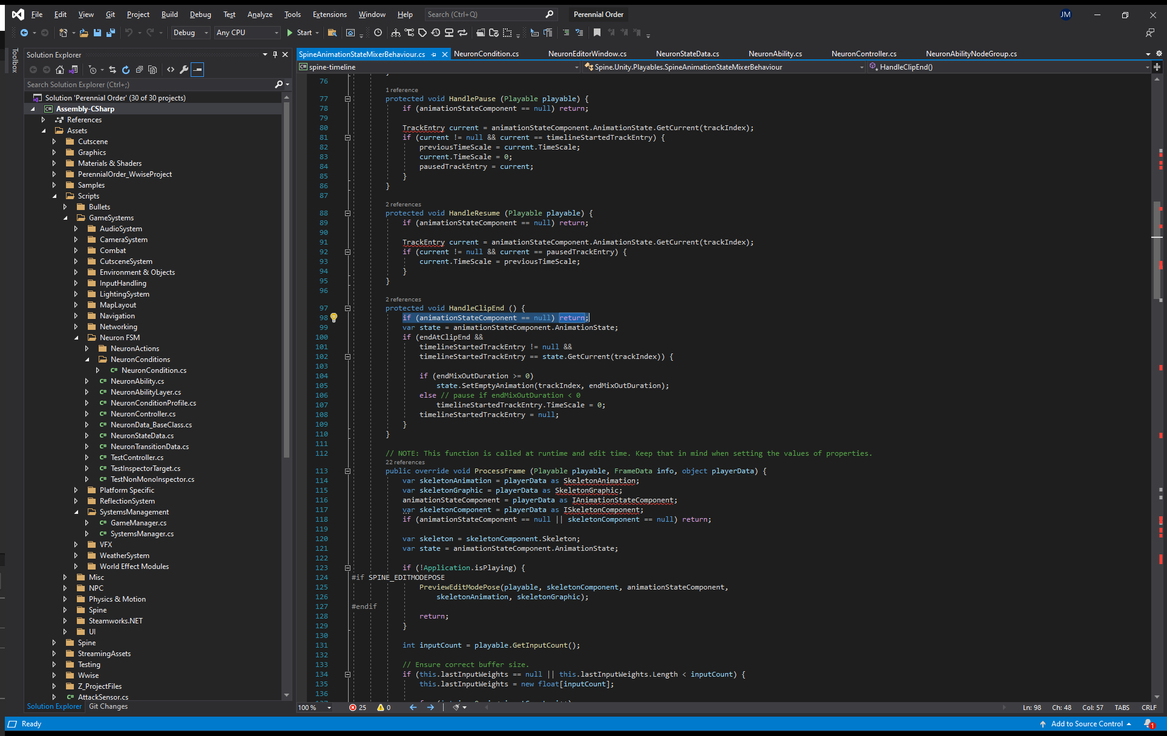1167x736 pixels.
Task: Click the Start debugging button
Action: point(301,33)
